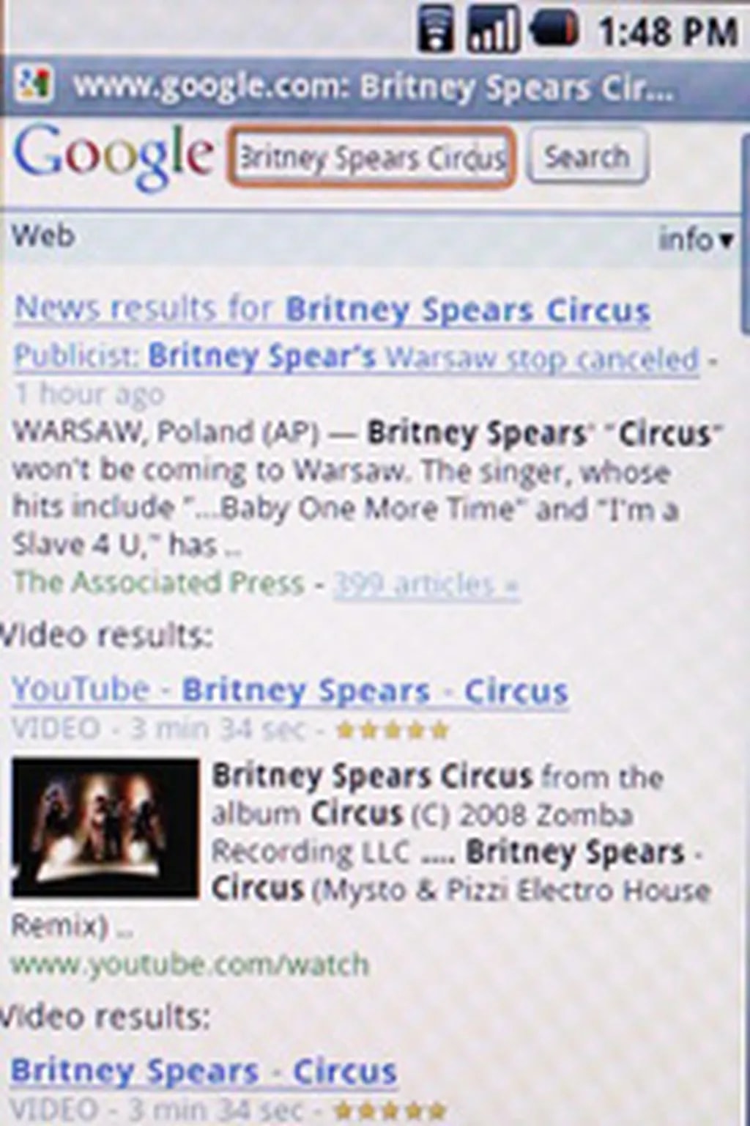The image size is (750, 1126).
Task: Tap the Google favicon in title bar
Action: (34, 85)
